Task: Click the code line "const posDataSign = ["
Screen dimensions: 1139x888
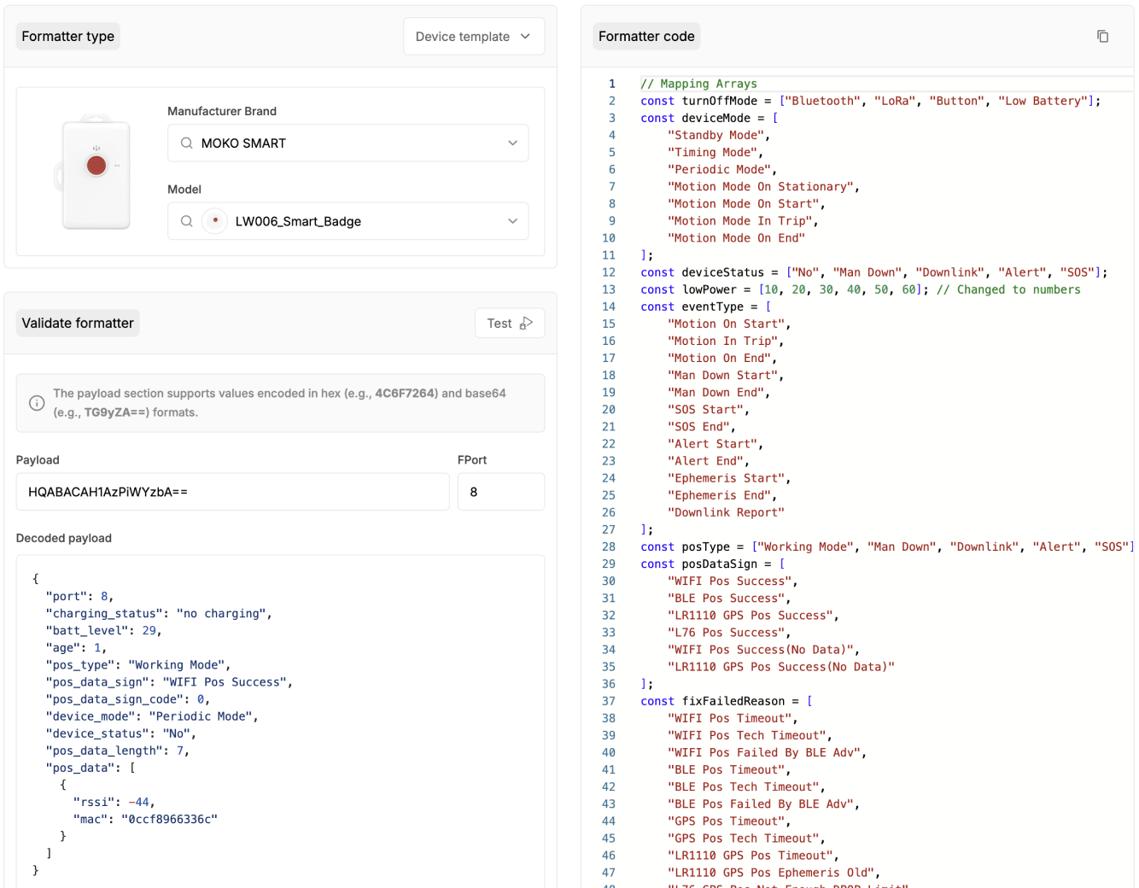Action: click(712, 564)
